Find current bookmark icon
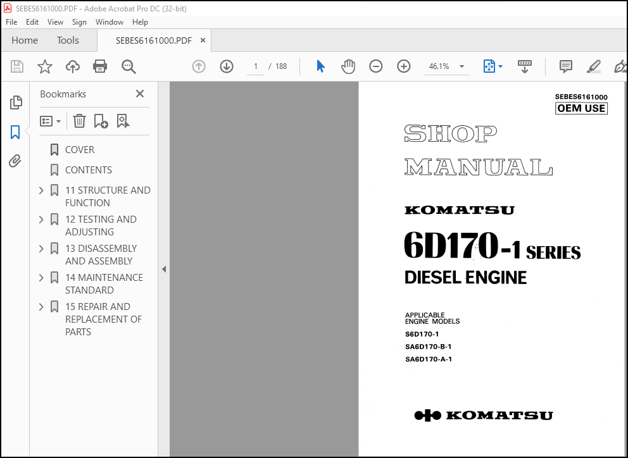This screenshot has height=458, width=628. pyautogui.click(x=123, y=121)
